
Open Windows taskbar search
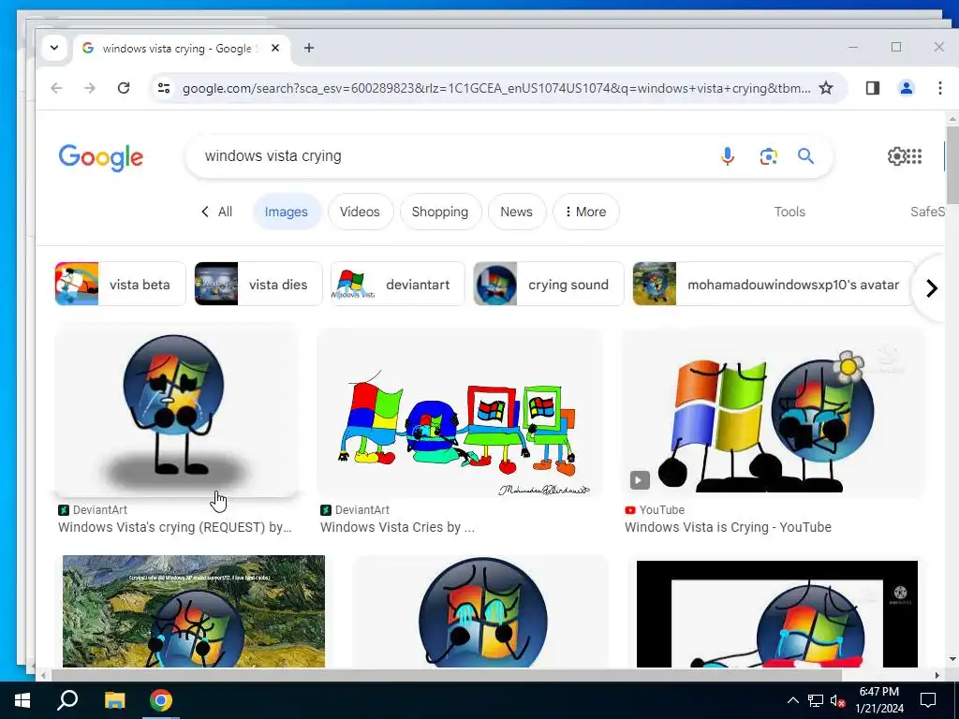[67, 700]
